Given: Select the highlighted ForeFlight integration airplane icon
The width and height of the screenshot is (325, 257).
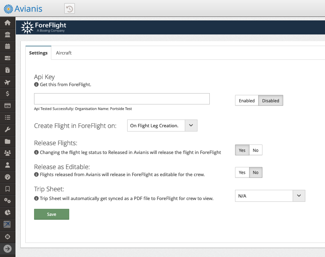Looking at the screenshot, I should tap(7, 224).
